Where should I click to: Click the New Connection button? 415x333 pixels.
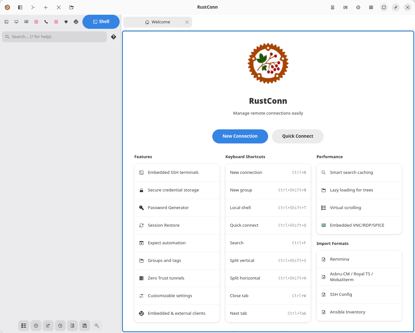click(240, 136)
